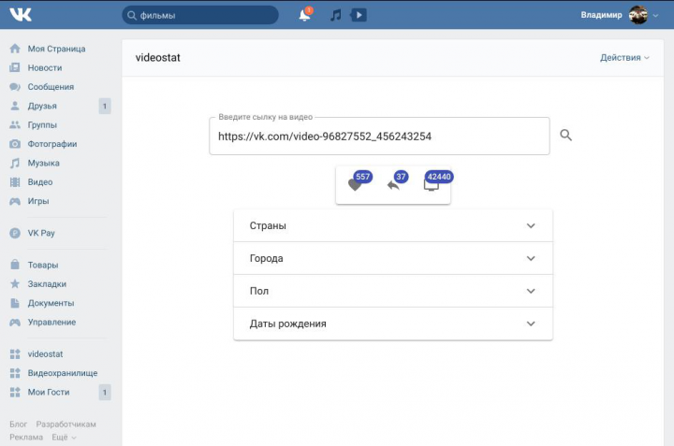
Task: Click the Реклама footer link
Action: [26, 437]
